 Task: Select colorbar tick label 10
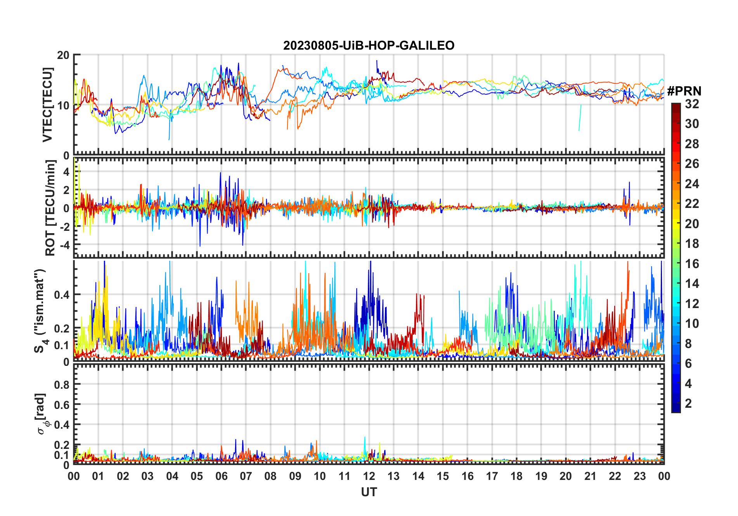coord(692,324)
